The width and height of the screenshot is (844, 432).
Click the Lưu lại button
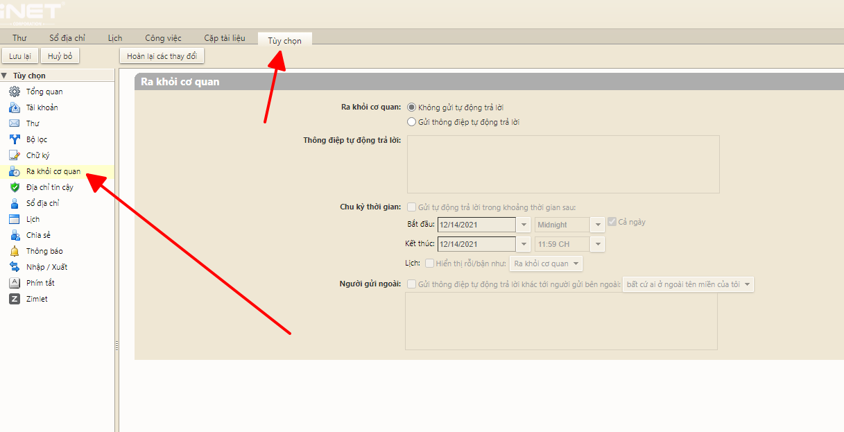click(x=19, y=56)
